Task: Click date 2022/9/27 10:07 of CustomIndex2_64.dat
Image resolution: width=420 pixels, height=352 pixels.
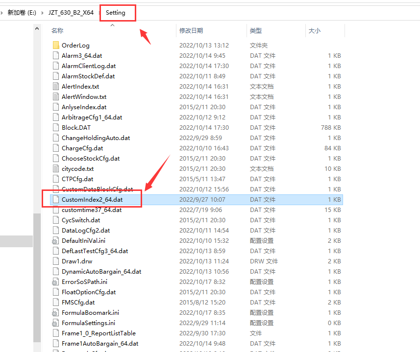Action: click(202, 200)
